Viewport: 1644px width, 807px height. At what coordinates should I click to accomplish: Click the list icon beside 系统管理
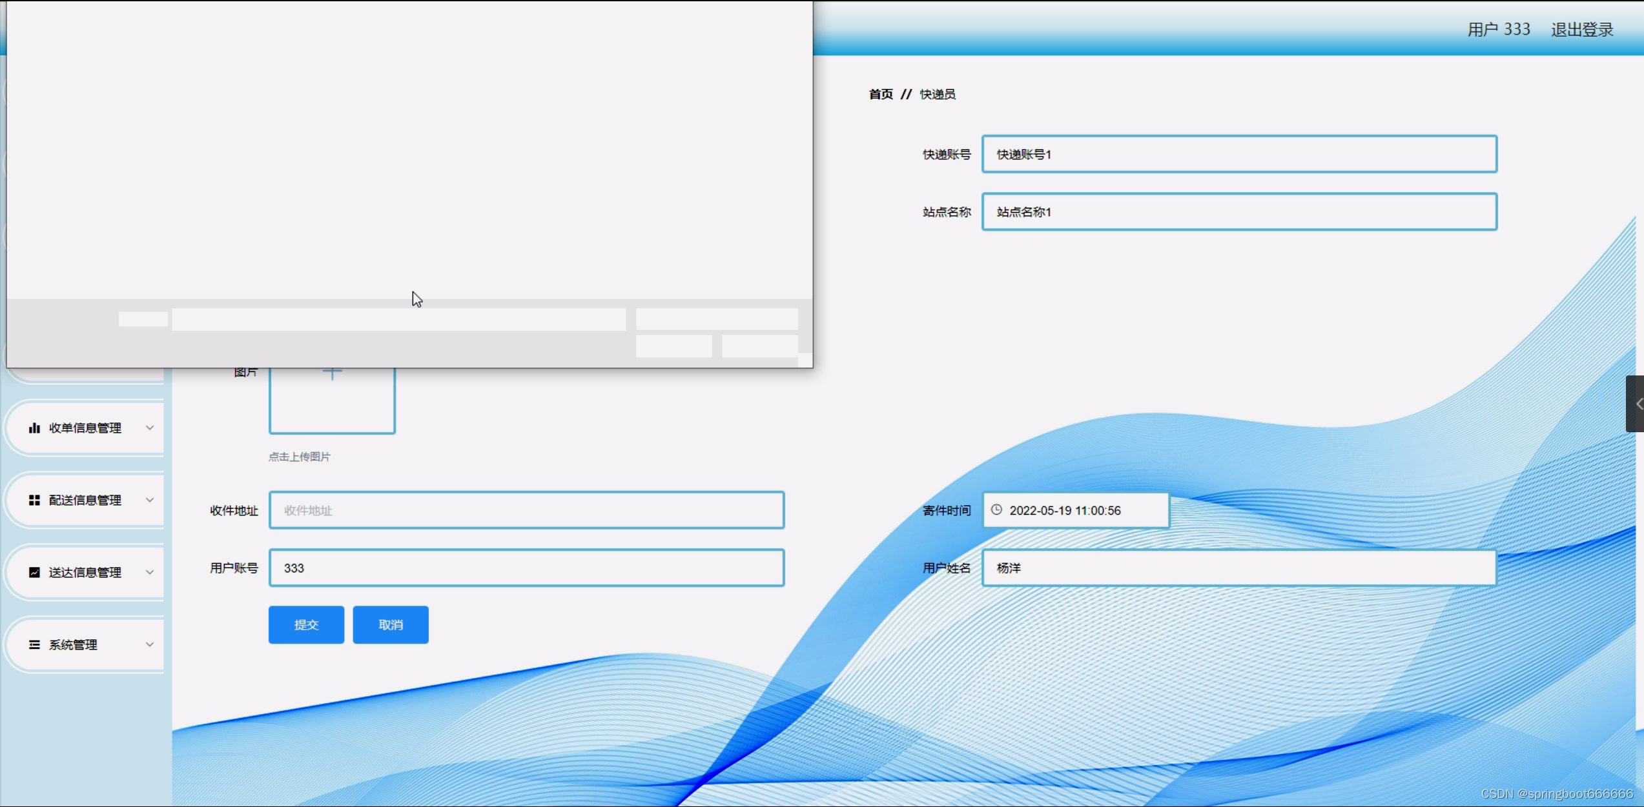tap(34, 645)
